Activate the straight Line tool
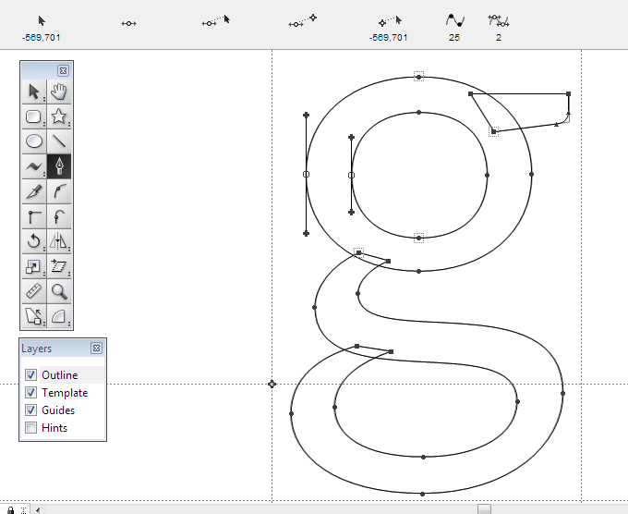This screenshot has width=628, height=514. pyautogui.click(x=59, y=141)
